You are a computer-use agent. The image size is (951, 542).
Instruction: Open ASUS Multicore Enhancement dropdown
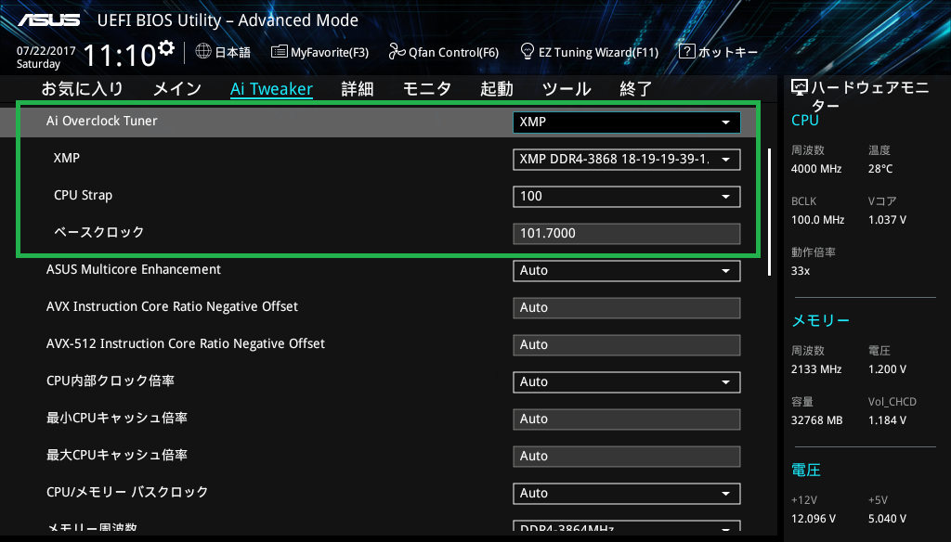tap(627, 270)
